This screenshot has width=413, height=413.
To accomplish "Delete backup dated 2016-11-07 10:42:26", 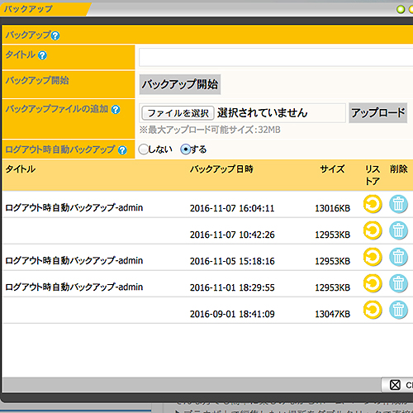I will [398, 230].
